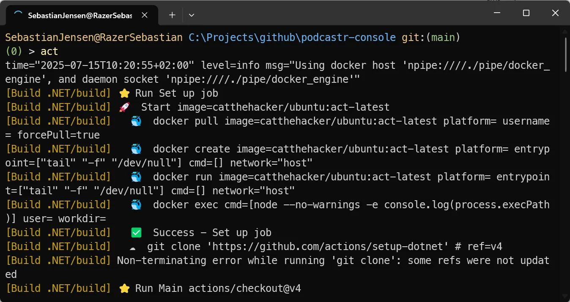Viewport: 570px width, 302px height.
Task: Click the '(0)' exit code in the prompt
Action: 14,52
